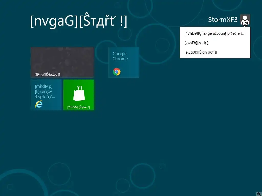Screen dimensions: 262x196
Task: Open the green Store tile
Action: pyautogui.click(x=79, y=95)
